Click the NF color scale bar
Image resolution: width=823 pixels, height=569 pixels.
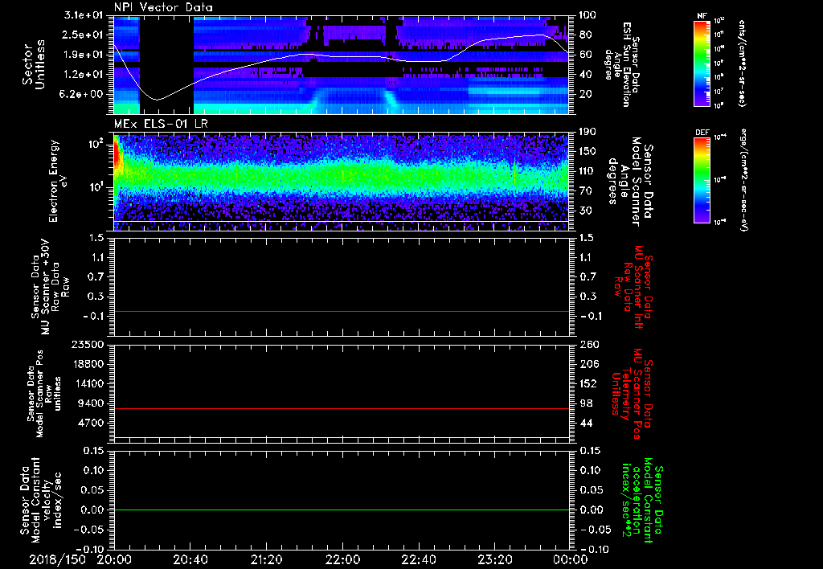tap(702, 63)
